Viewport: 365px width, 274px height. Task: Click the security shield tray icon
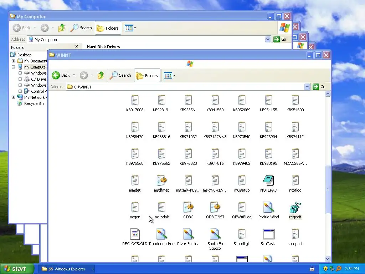coord(325,269)
